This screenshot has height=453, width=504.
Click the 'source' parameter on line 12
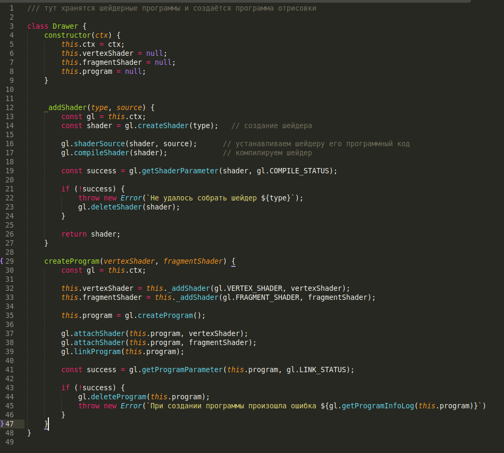coord(129,107)
